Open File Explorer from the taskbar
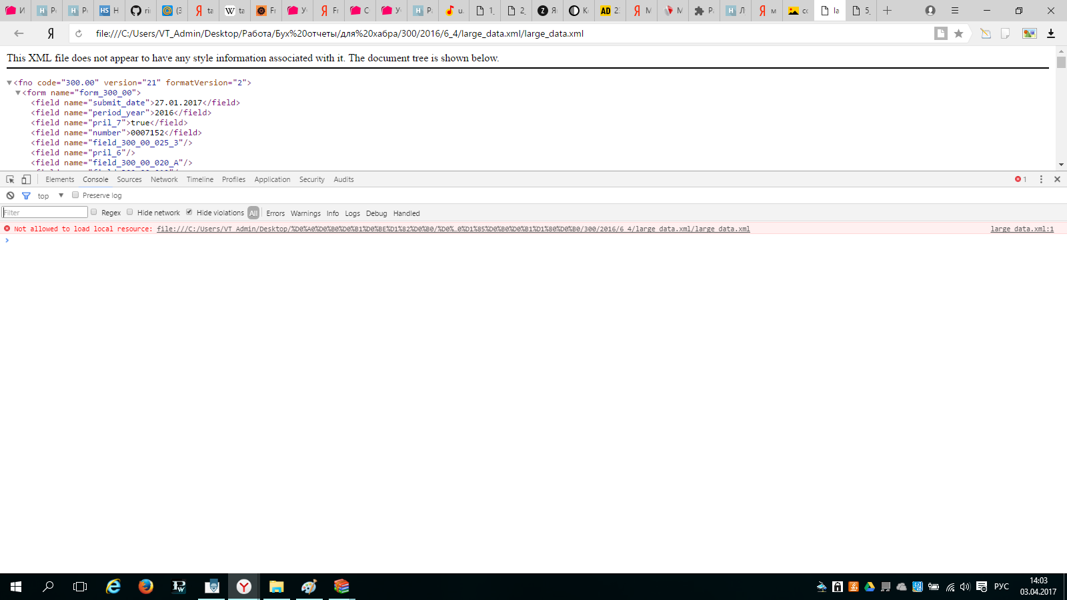 tap(277, 587)
